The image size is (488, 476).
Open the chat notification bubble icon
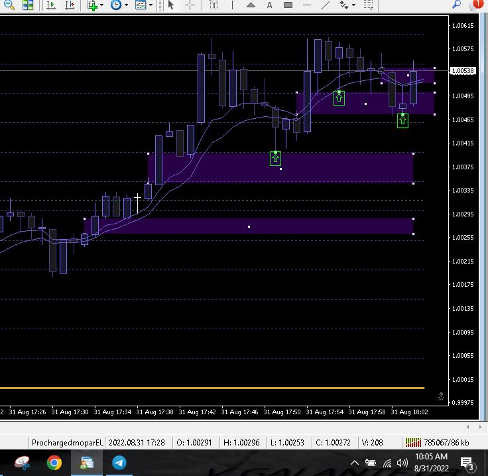tap(475, 5)
